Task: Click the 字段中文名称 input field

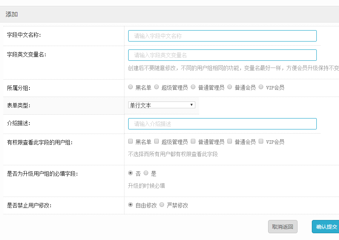Action: [222, 36]
